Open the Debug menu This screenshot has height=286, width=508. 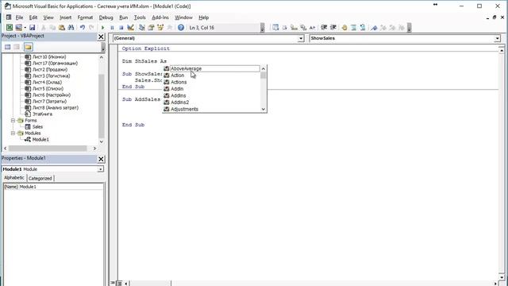click(106, 17)
